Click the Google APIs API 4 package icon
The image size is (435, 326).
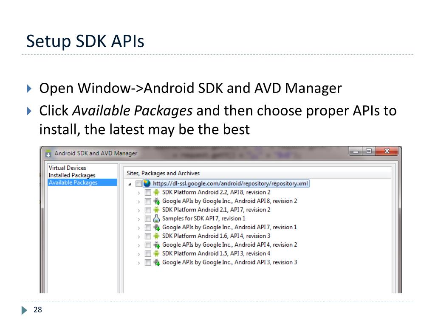tap(156, 245)
